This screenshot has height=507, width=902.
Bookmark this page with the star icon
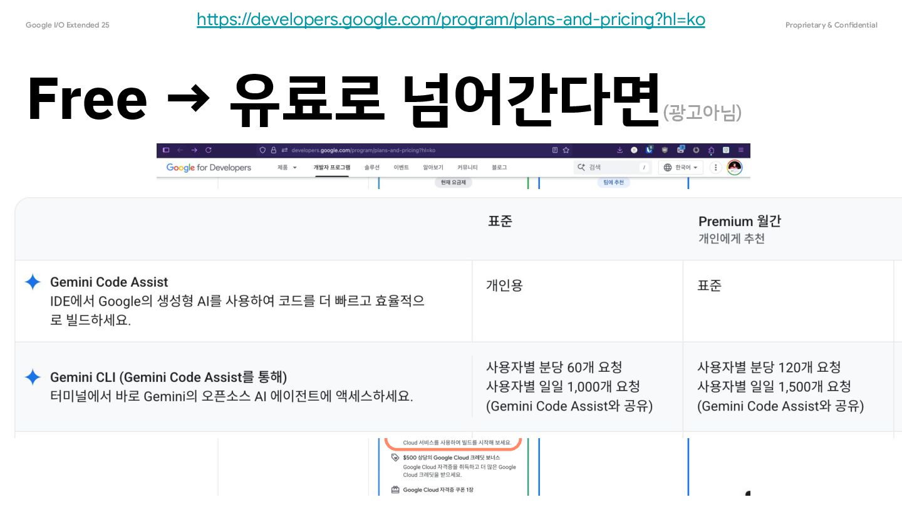[x=566, y=150]
